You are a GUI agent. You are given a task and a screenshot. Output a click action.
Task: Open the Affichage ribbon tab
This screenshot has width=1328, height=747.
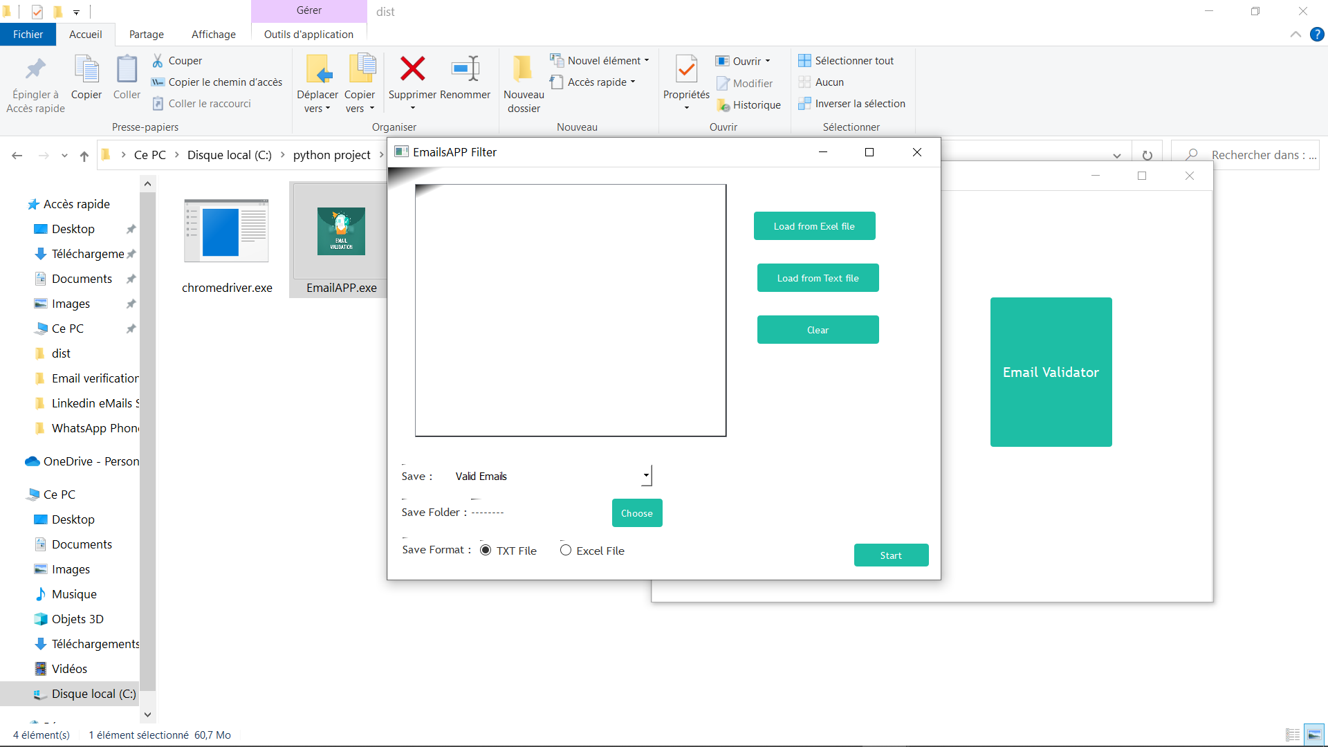click(213, 35)
